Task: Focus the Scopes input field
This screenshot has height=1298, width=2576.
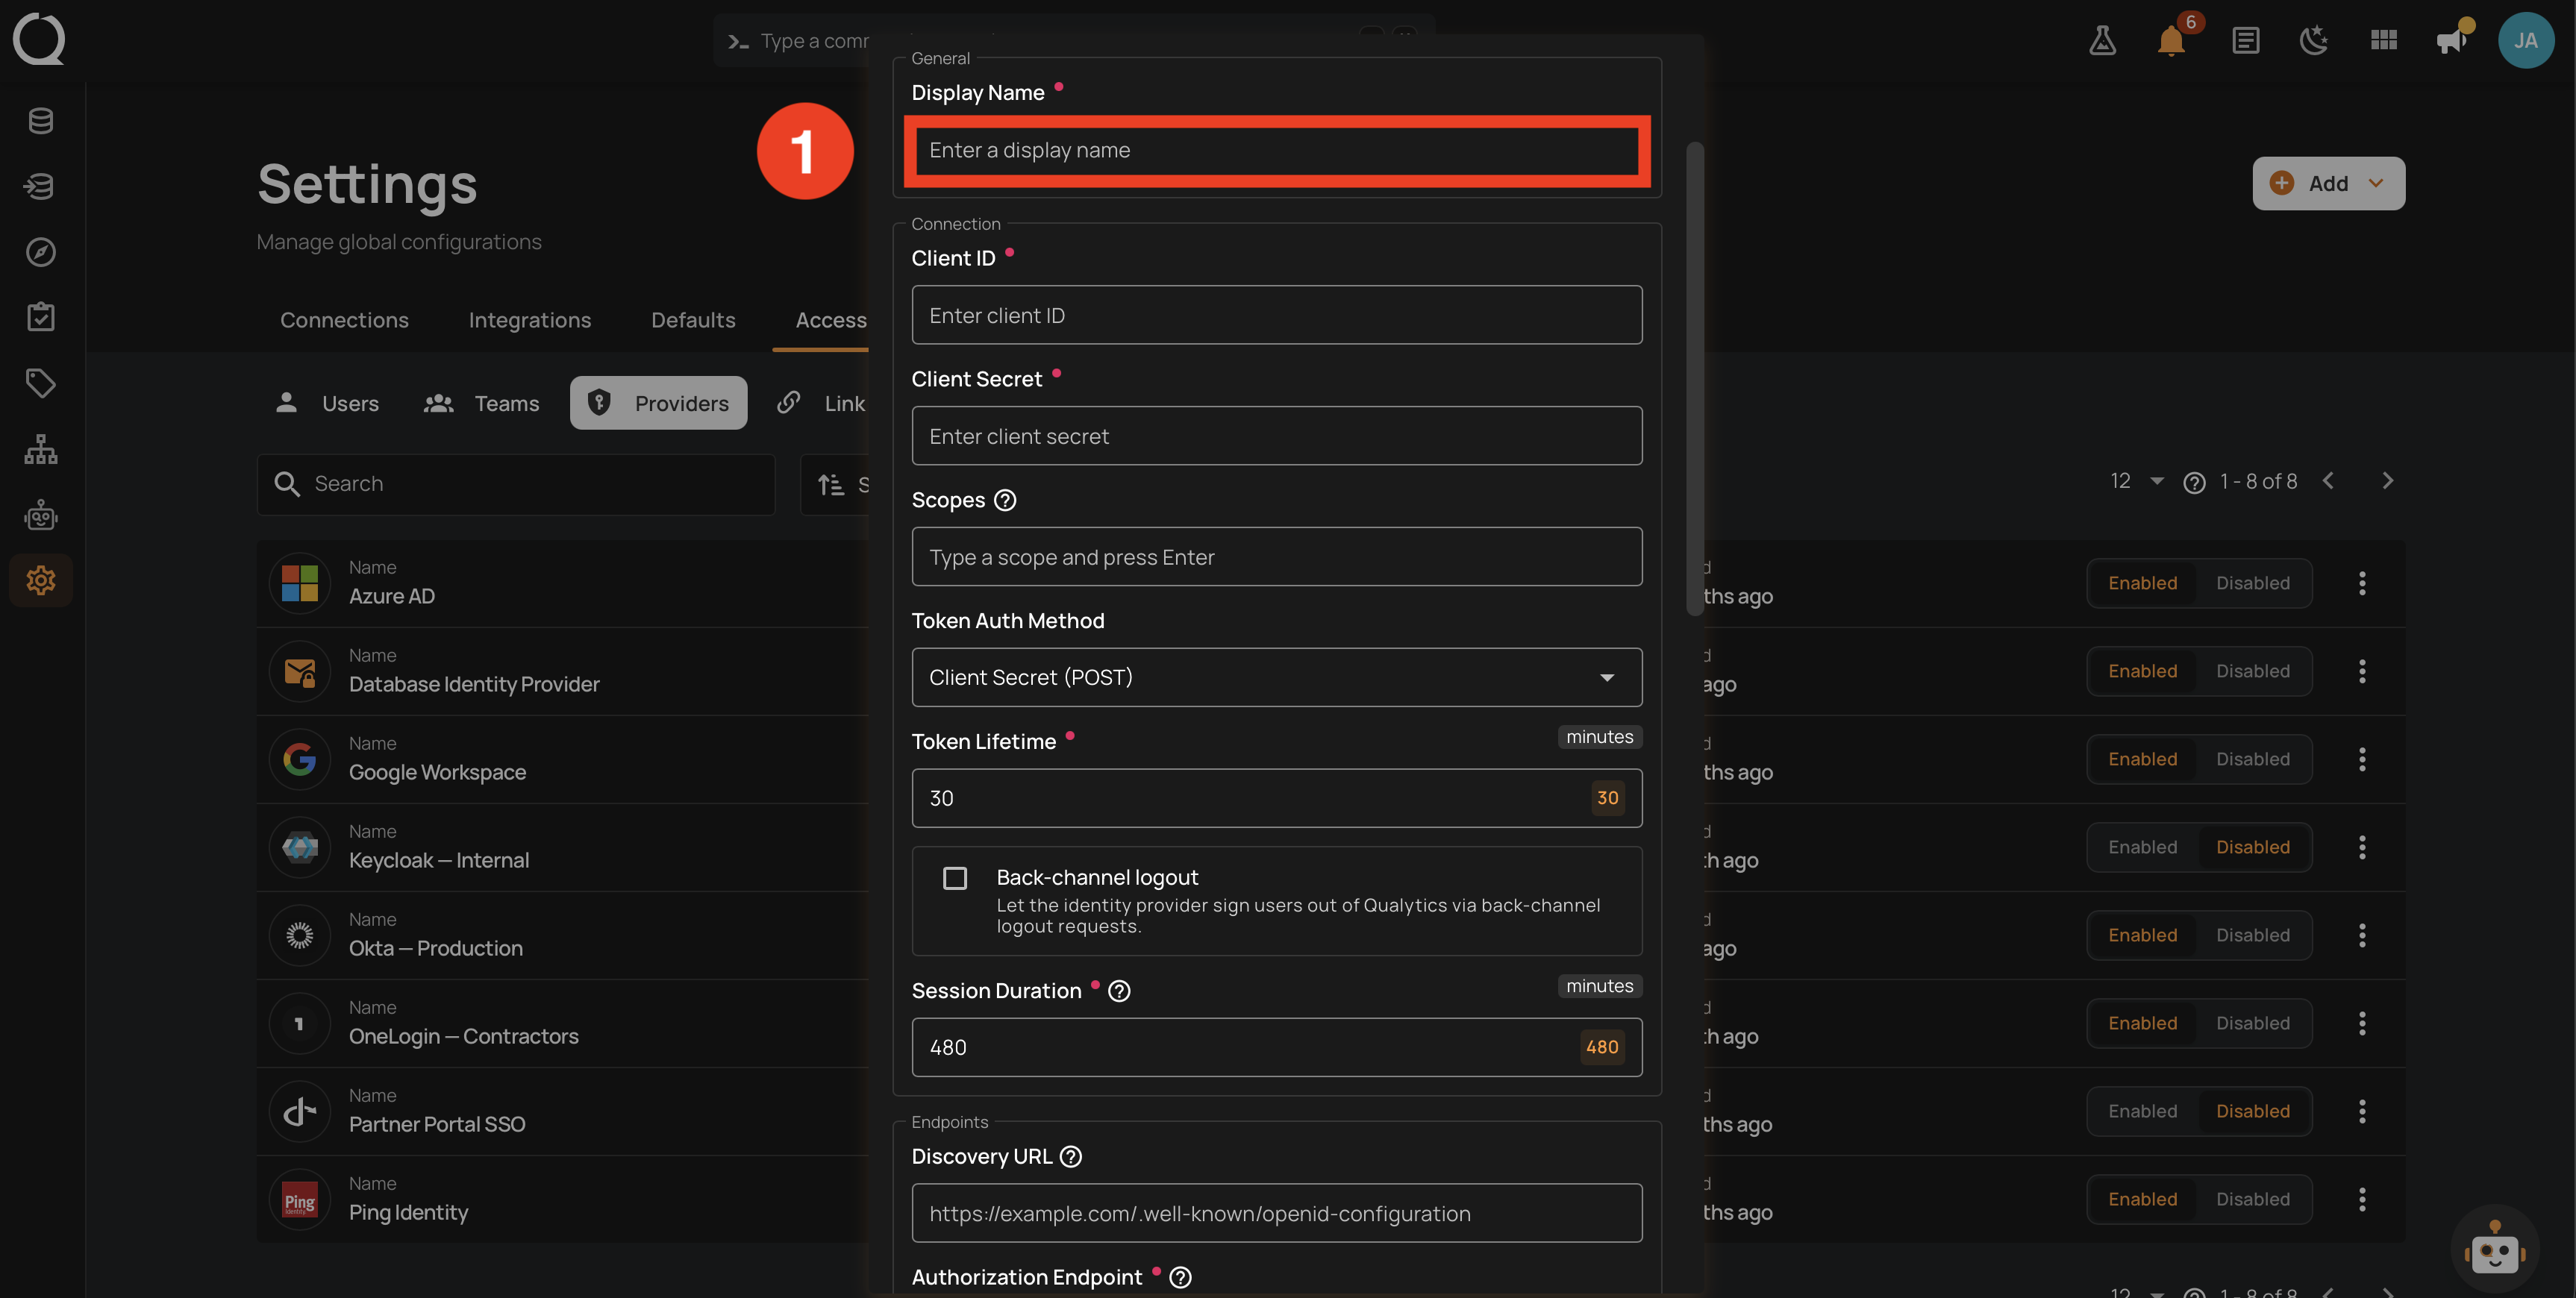Action: point(1276,557)
